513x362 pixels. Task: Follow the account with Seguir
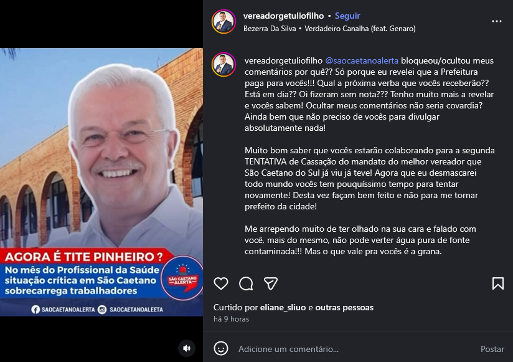tap(347, 16)
